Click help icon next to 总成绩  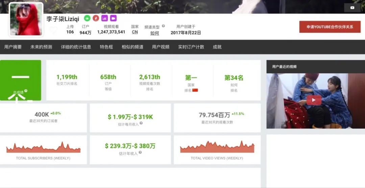point(26,91)
